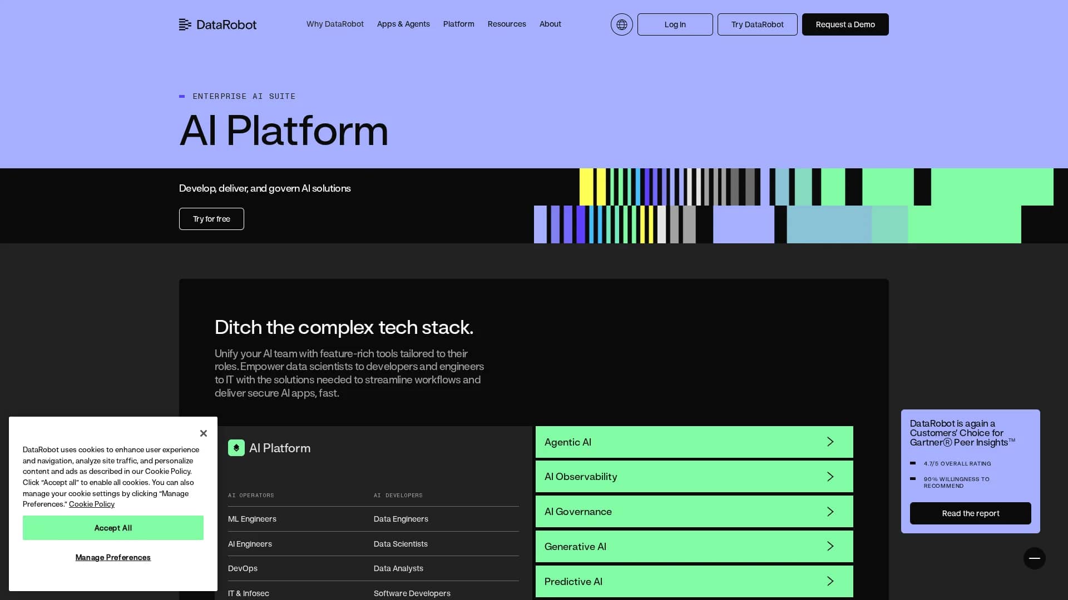1068x600 pixels.
Task: Expand the Predictive AI row
Action: pyautogui.click(x=694, y=582)
